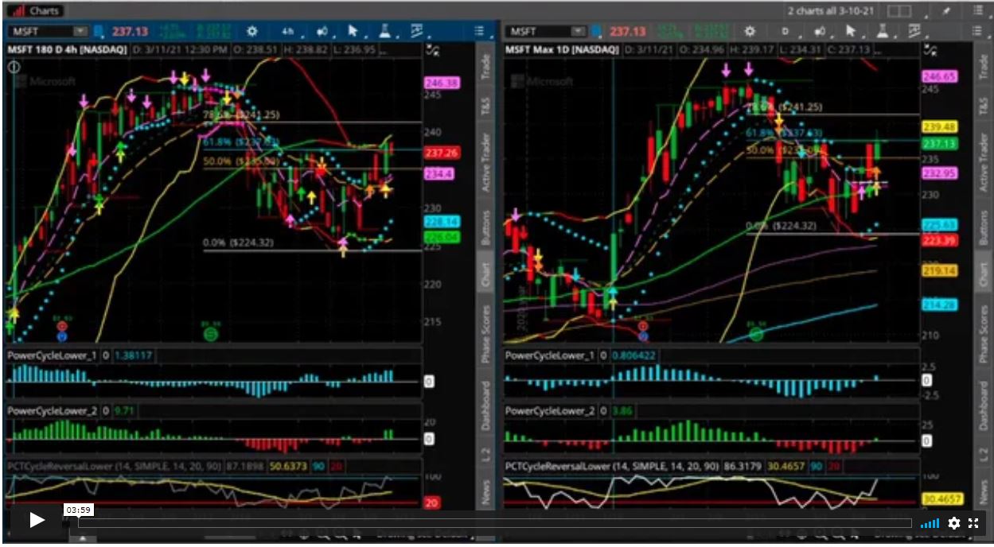Click the left chart PowerCycleLower_2 study label
This screenshot has height=547, width=994.
click(x=53, y=411)
